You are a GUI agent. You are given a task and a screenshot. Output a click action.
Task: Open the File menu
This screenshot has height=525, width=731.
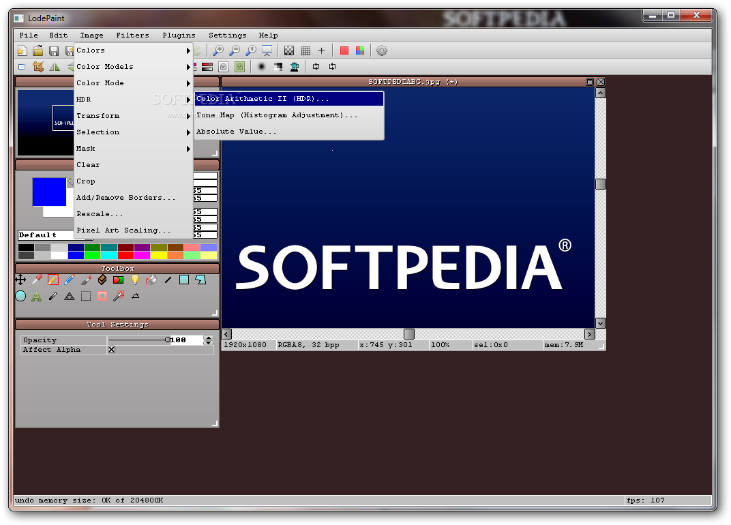point(29,35)
